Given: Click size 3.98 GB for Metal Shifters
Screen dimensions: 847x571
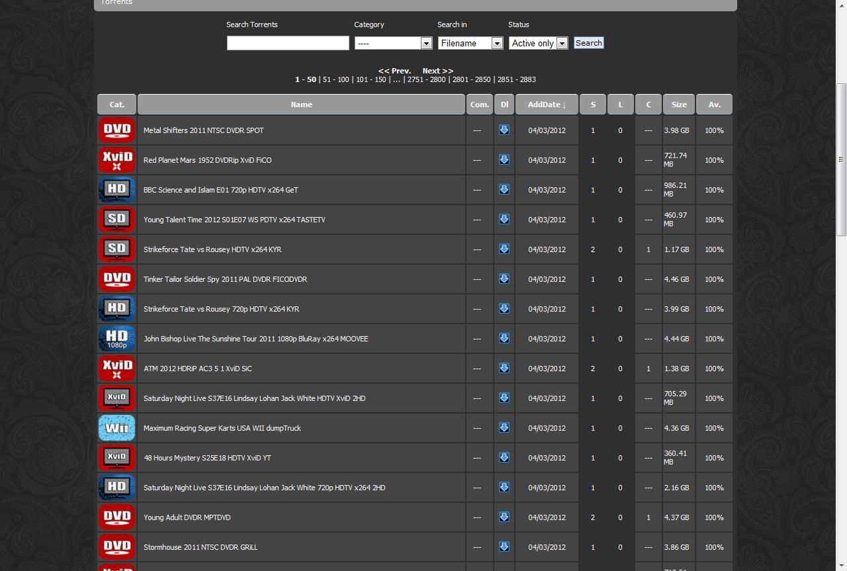Looking at the screenshot, I should (676, 130).
